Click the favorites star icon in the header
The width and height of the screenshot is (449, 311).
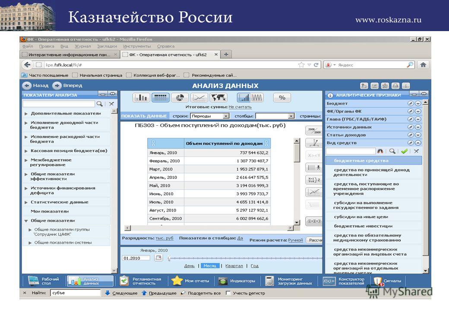coord(385,86)
